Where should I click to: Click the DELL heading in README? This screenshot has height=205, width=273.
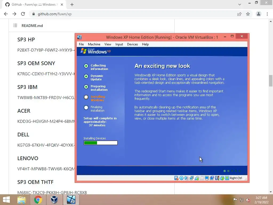point(23,135)
